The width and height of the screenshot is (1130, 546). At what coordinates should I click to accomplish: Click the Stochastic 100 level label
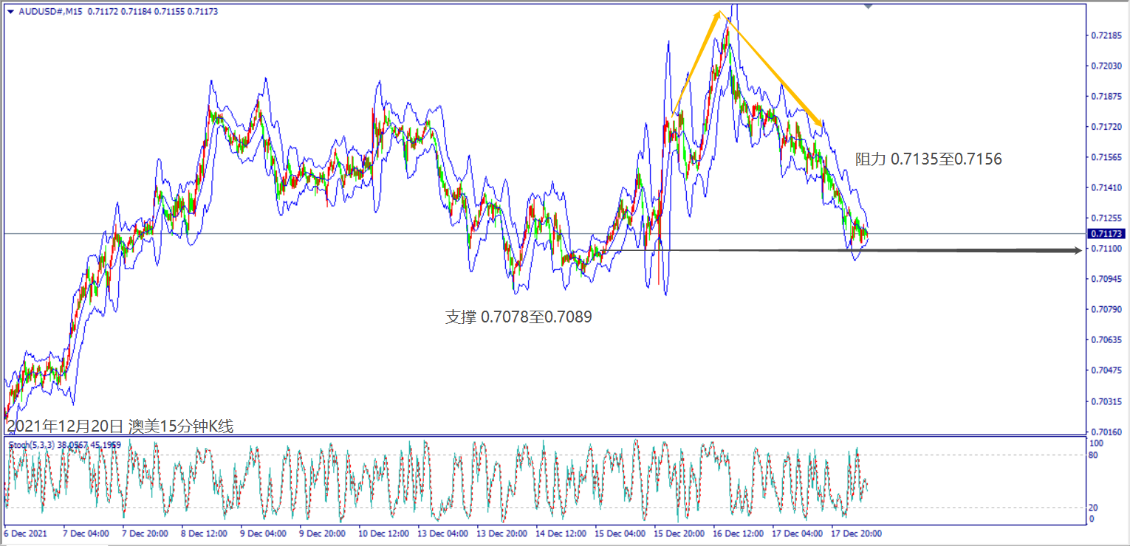point(1097,443)
